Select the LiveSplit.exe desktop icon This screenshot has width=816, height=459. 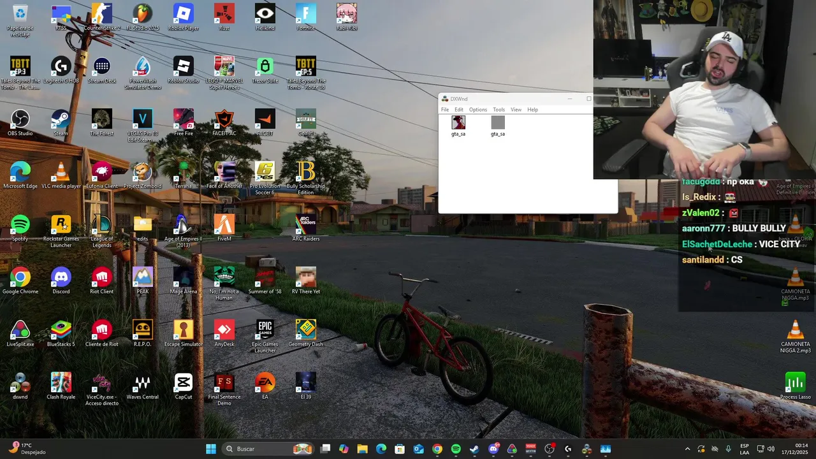(x=20, y=334)
